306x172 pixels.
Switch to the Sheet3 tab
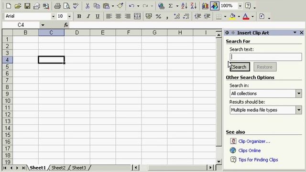pyautogui.click(x=79, y=168)
